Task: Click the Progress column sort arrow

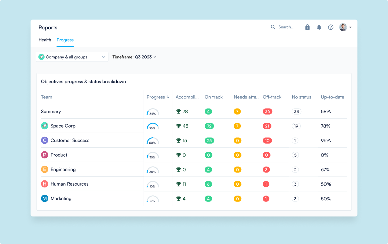Action: [168, 97]
